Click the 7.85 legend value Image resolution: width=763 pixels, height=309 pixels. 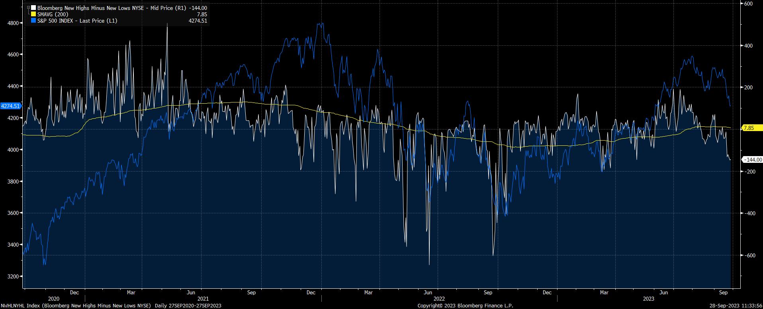pyautogui.click(x=202, y=14)
